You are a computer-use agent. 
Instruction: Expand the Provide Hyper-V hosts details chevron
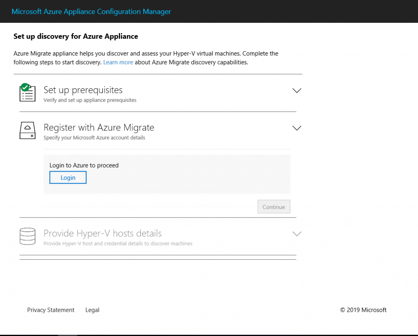297,234
